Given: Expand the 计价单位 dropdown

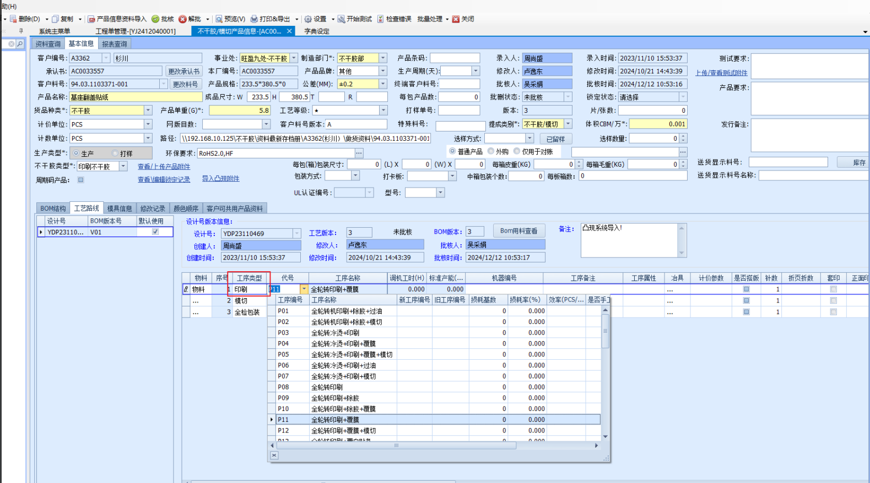Looking at the screenshot, I should (148, 124).
